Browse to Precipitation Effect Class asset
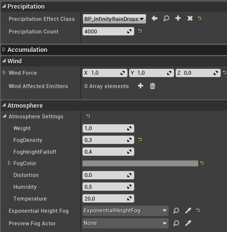227x232 pixels. tap(166, 18)
